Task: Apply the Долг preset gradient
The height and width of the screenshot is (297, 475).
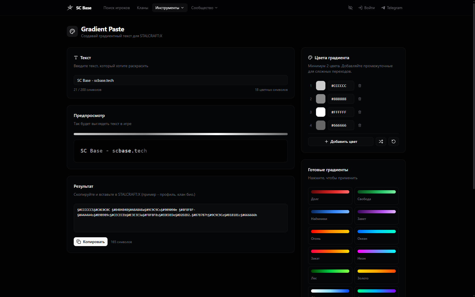Action: tap(330, 196)
